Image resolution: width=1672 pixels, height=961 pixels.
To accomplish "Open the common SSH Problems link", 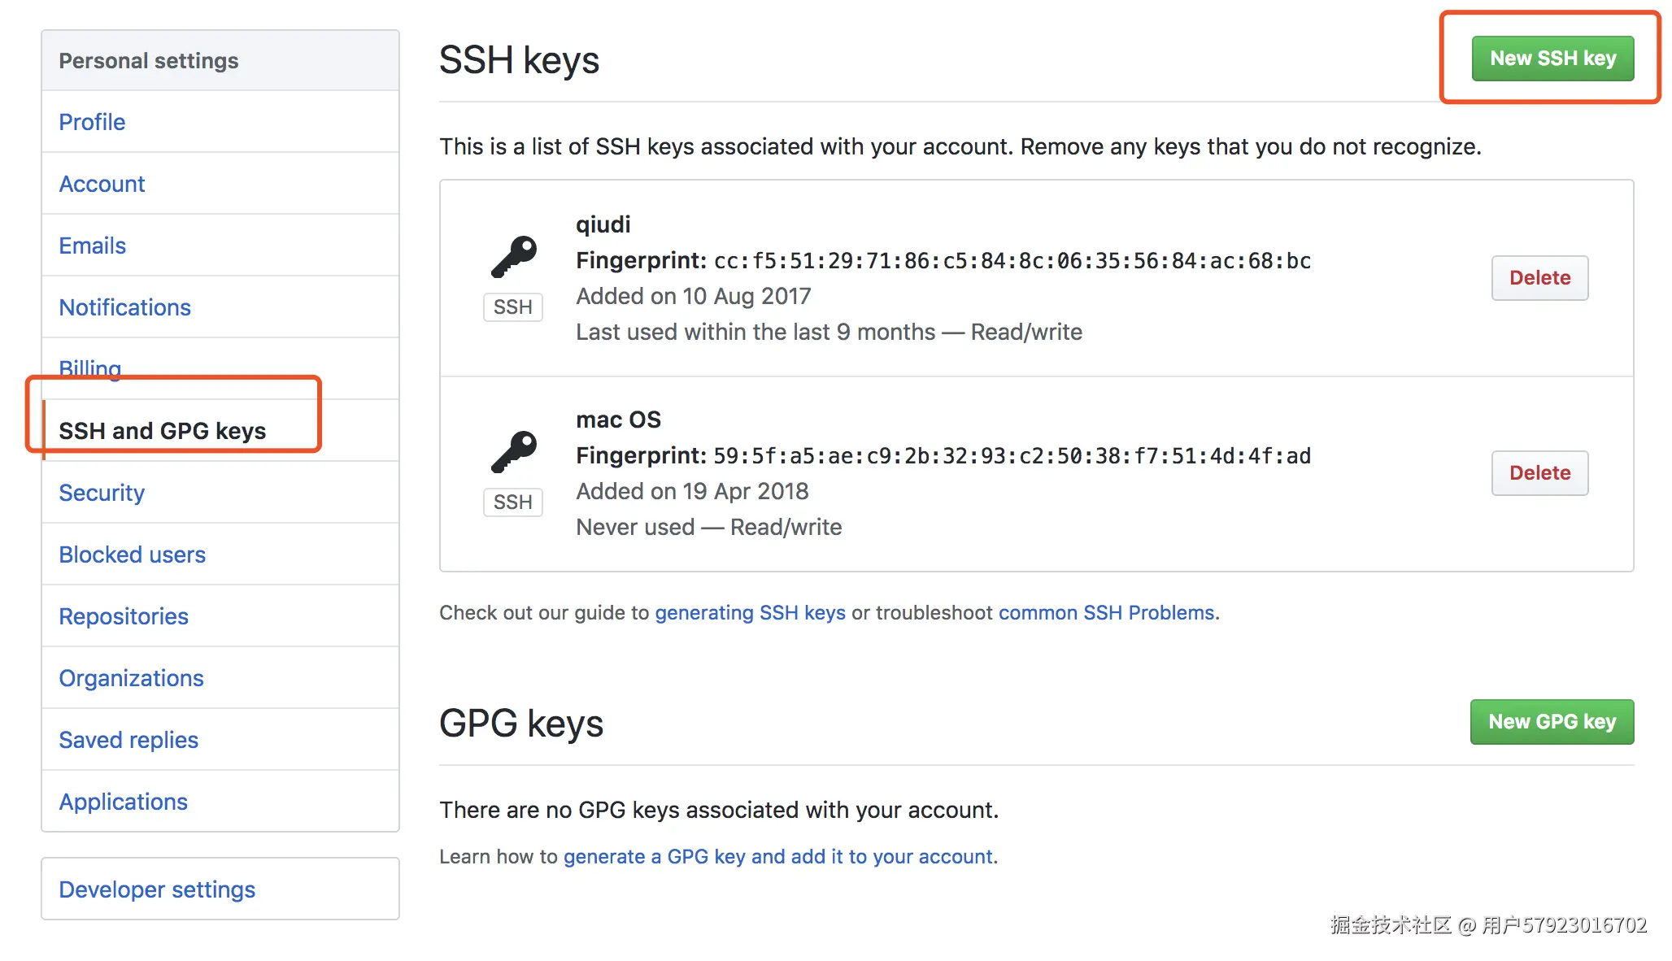I will [x=1106, y=613].
